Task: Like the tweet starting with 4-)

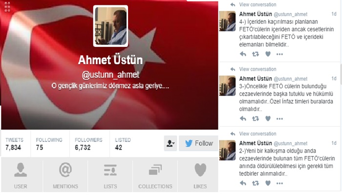Action: [268, 54]
